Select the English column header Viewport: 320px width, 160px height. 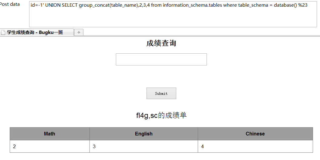144,134
